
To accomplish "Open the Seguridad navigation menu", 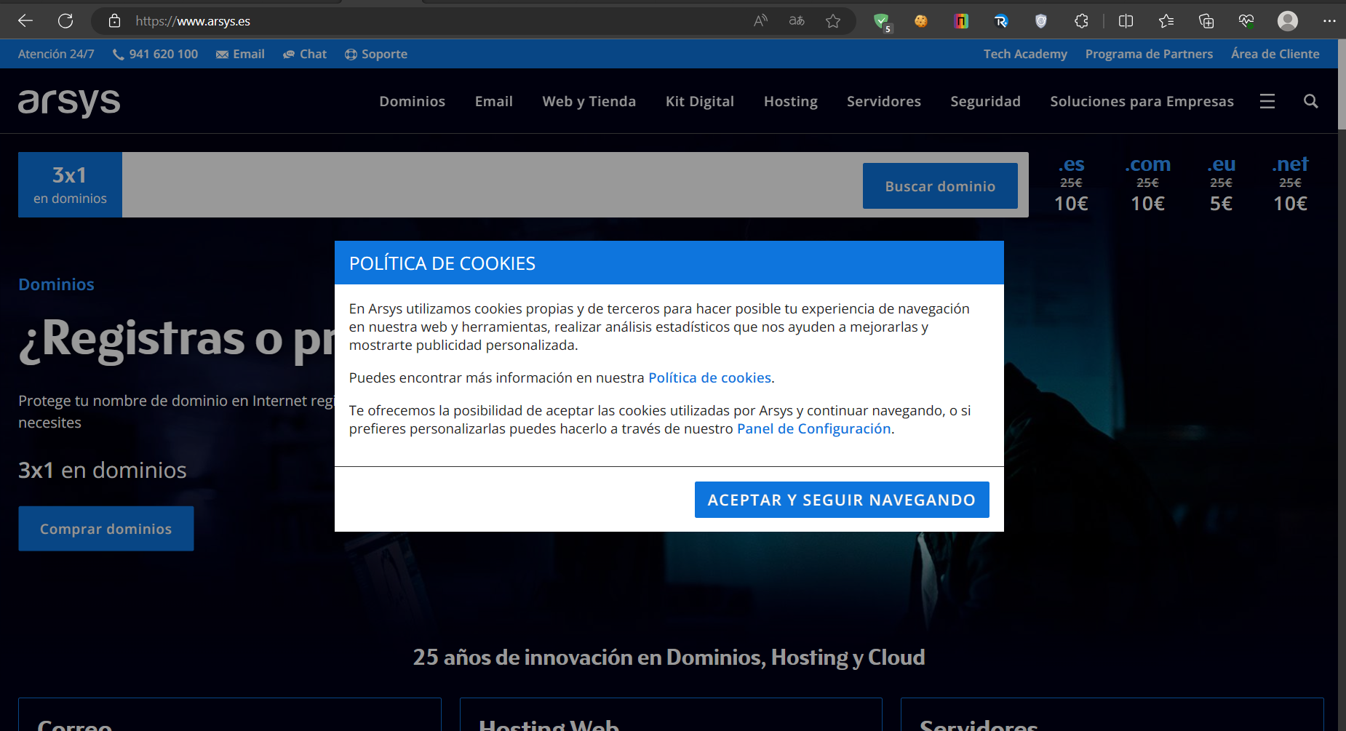I will coord(986,101).
